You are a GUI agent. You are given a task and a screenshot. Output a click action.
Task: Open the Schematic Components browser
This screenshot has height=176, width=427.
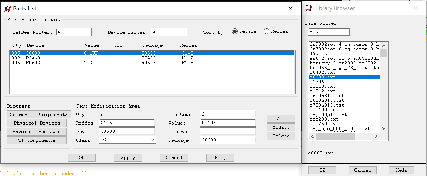(39, 114)
